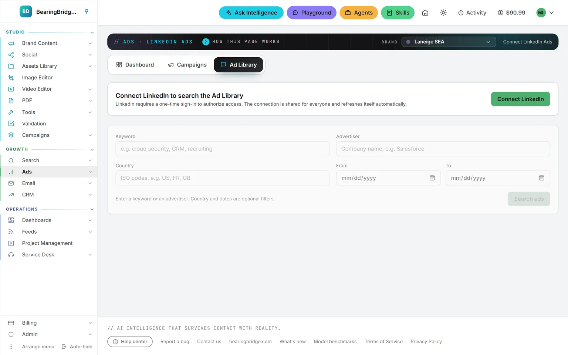Click the Help center button
The height and width of the screenshot is (355, 568).
coord(130,342)
